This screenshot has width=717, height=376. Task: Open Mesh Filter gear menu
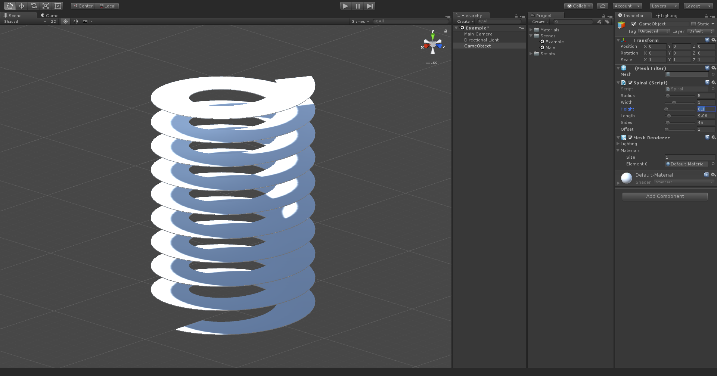point(713,68)
